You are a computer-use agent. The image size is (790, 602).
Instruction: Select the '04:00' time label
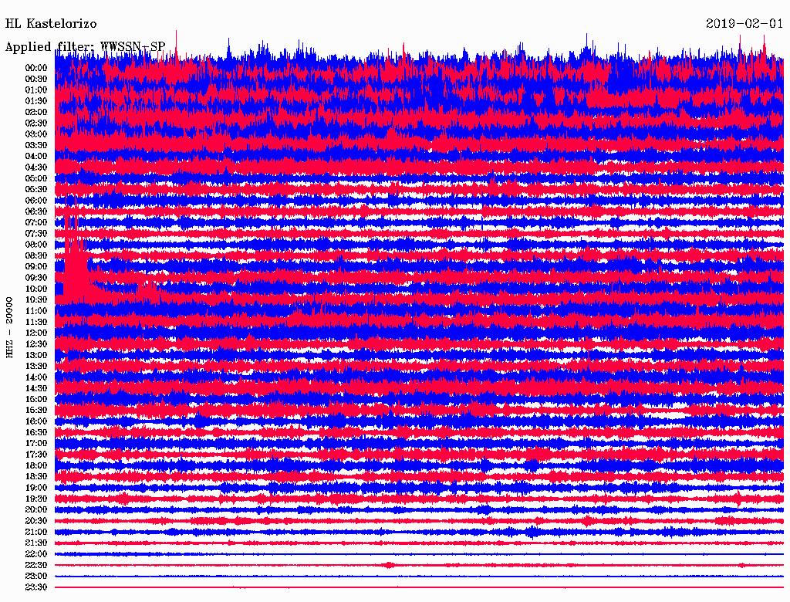point(36,157)
